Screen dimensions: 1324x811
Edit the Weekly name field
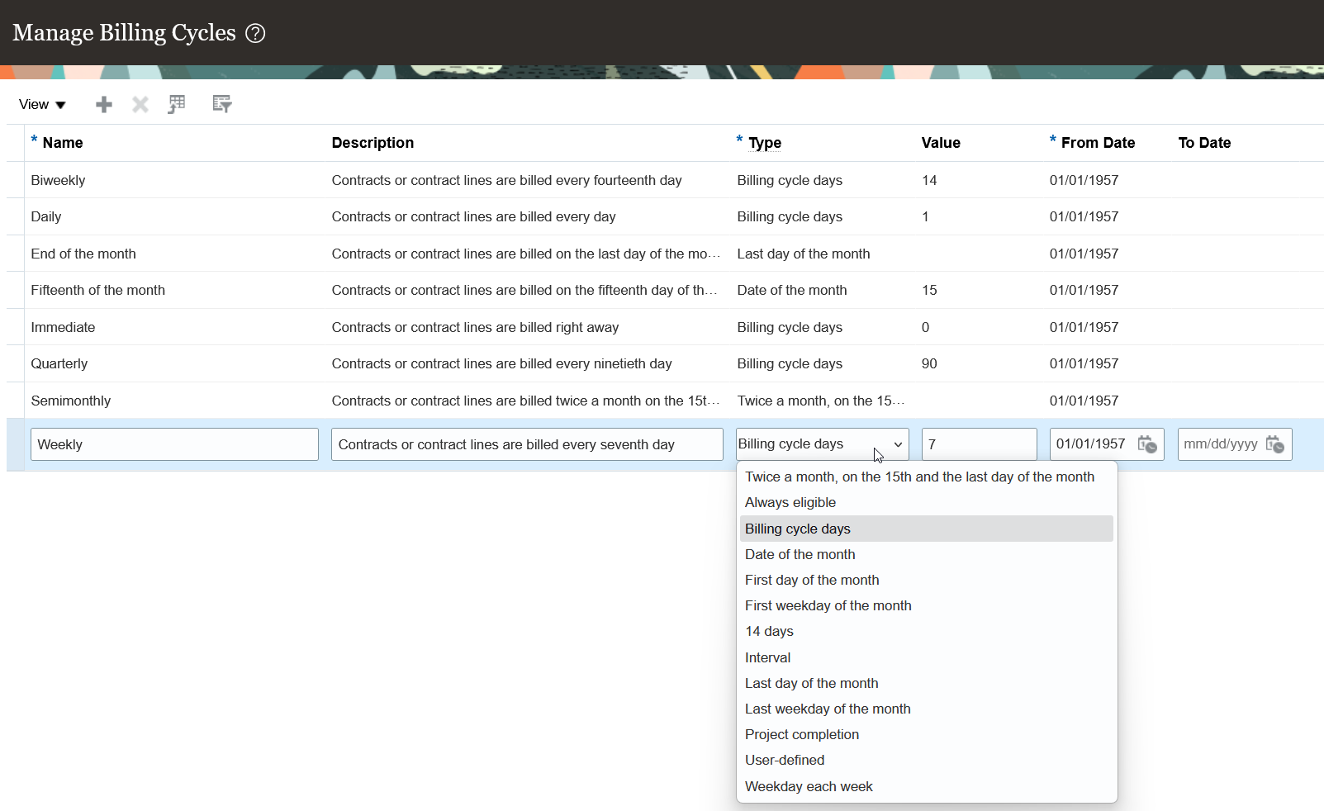click(174, 444)
